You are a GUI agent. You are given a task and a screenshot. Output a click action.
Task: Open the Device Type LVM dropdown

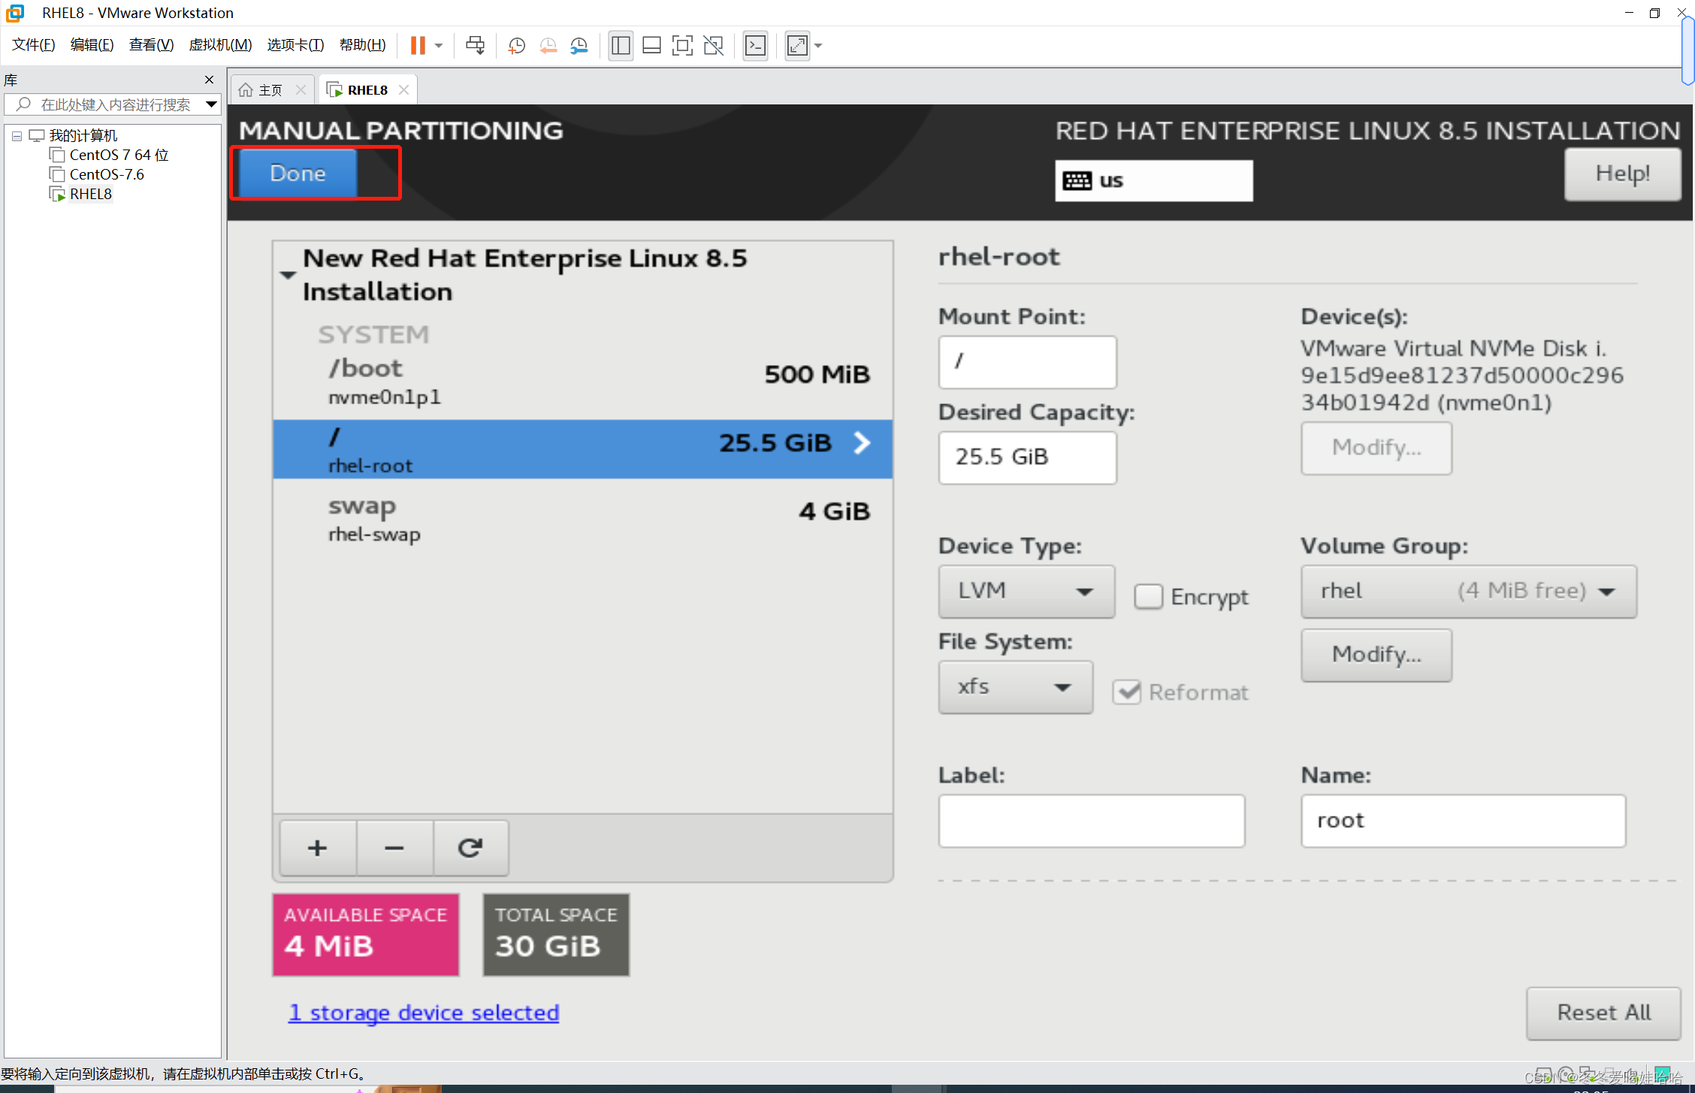1026,591
